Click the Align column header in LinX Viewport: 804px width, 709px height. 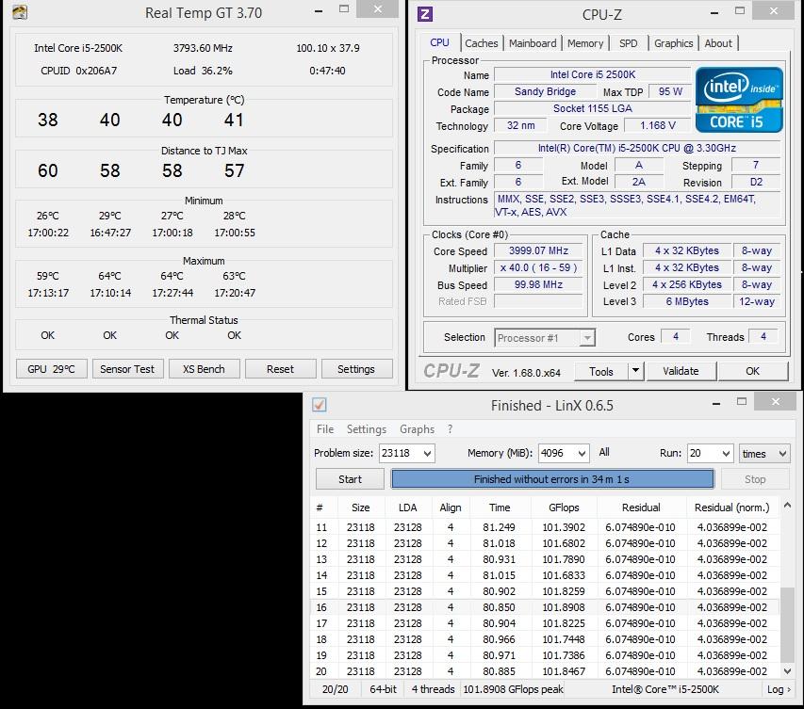click(x=451, y=508)
